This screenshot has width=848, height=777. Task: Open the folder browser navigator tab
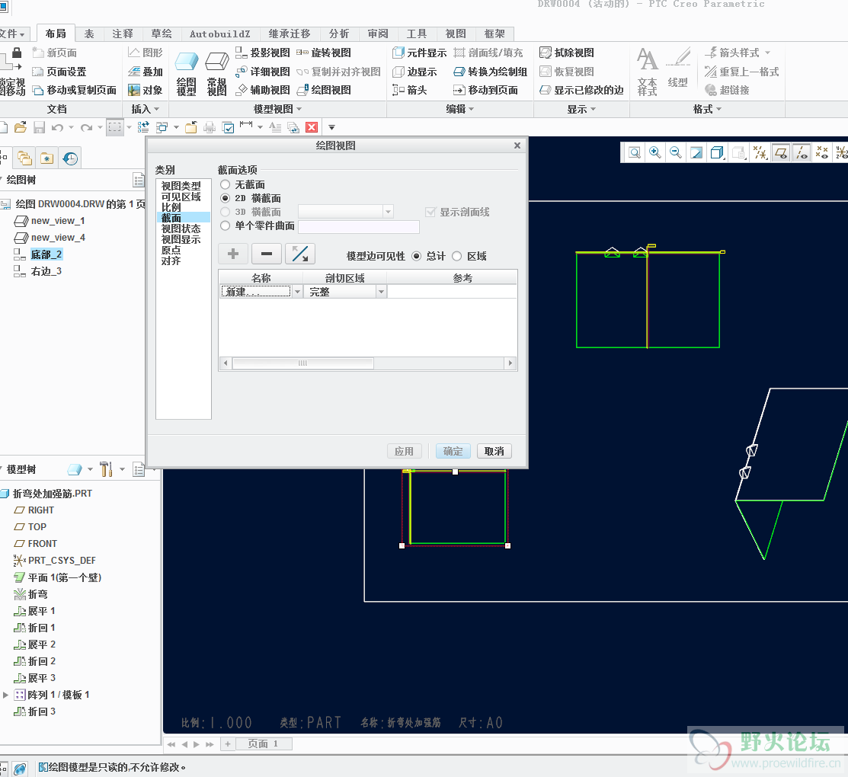click(24, 158)
